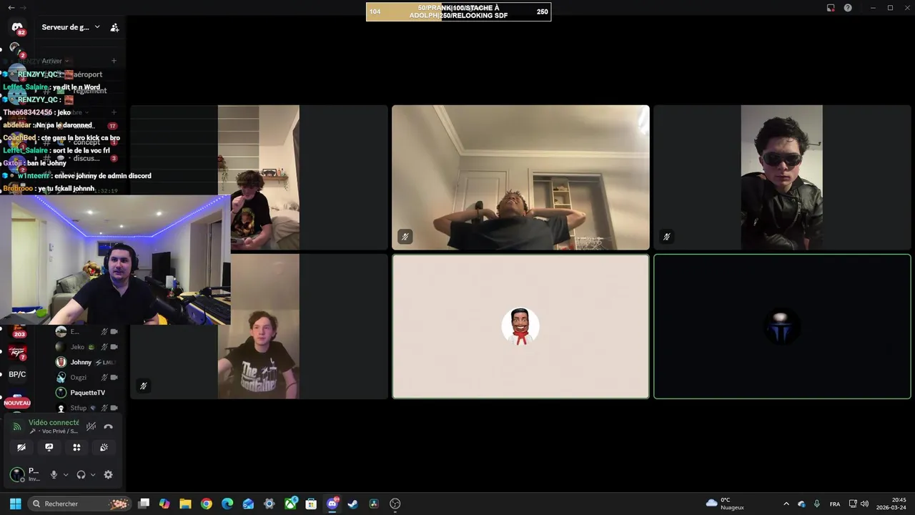Image resolution: width=915 pixels, height=515 pixels.
Task: Open the activities launcher button
Action: pyautogui.click(x=76, y=447)
